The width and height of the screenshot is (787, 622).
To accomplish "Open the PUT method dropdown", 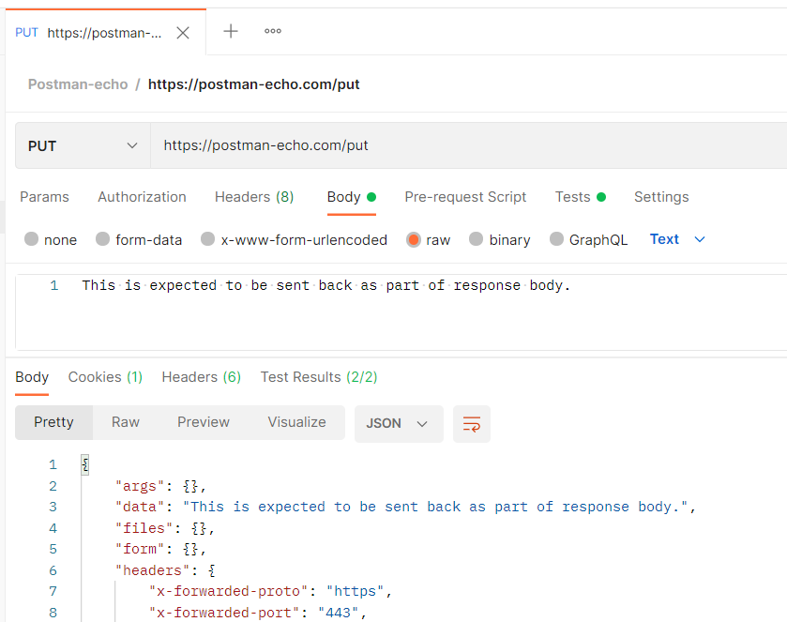I will [x=83, y=145].
